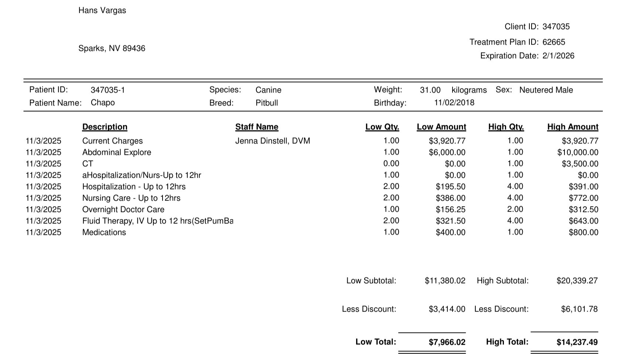Select the Abdominal Explore line item
This screenshot has height=354, width=628.
[116, 152]
